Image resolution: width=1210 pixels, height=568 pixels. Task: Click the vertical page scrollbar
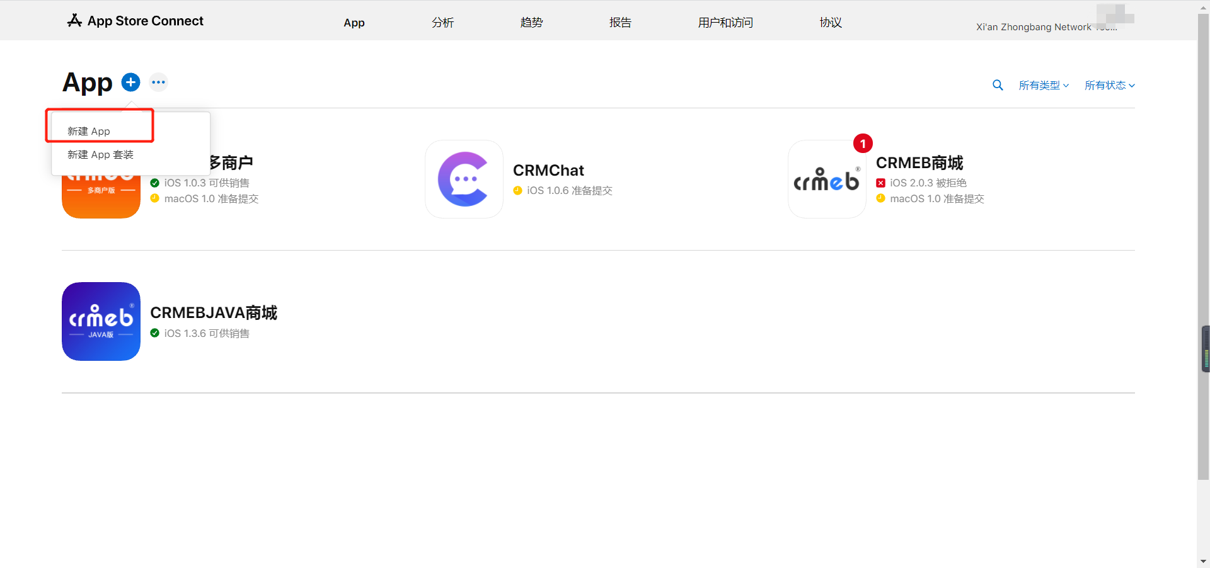(x=1203, y=252)
